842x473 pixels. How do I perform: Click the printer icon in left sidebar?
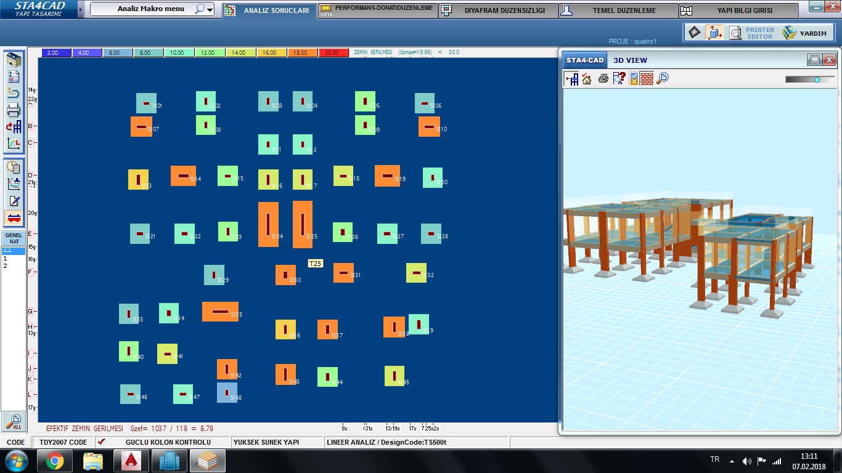click(14, 110)
